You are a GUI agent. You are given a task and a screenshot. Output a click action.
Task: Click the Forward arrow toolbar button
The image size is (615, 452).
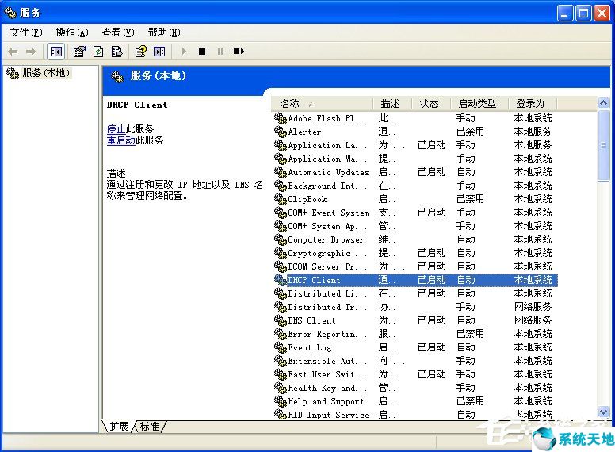coord(31,52)
